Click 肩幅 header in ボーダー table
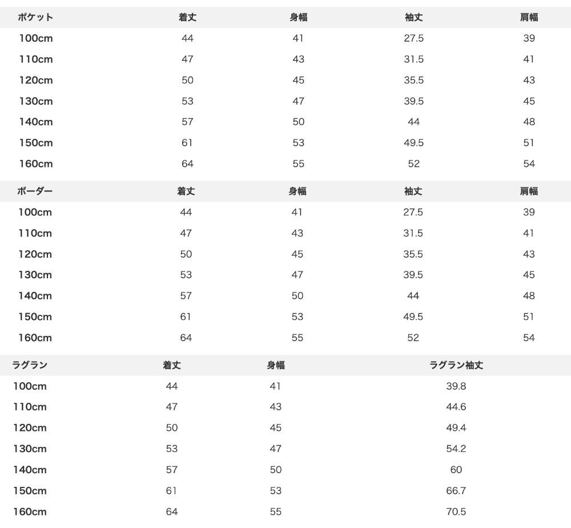Viewport: 571px width, 528px height. click(529, 191)
